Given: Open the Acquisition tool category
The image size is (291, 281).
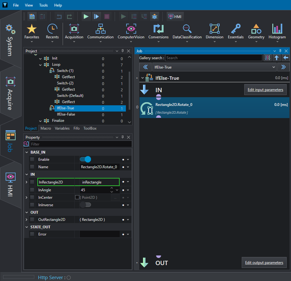Looking at the screenshot, I should click(x=74, y=33).
